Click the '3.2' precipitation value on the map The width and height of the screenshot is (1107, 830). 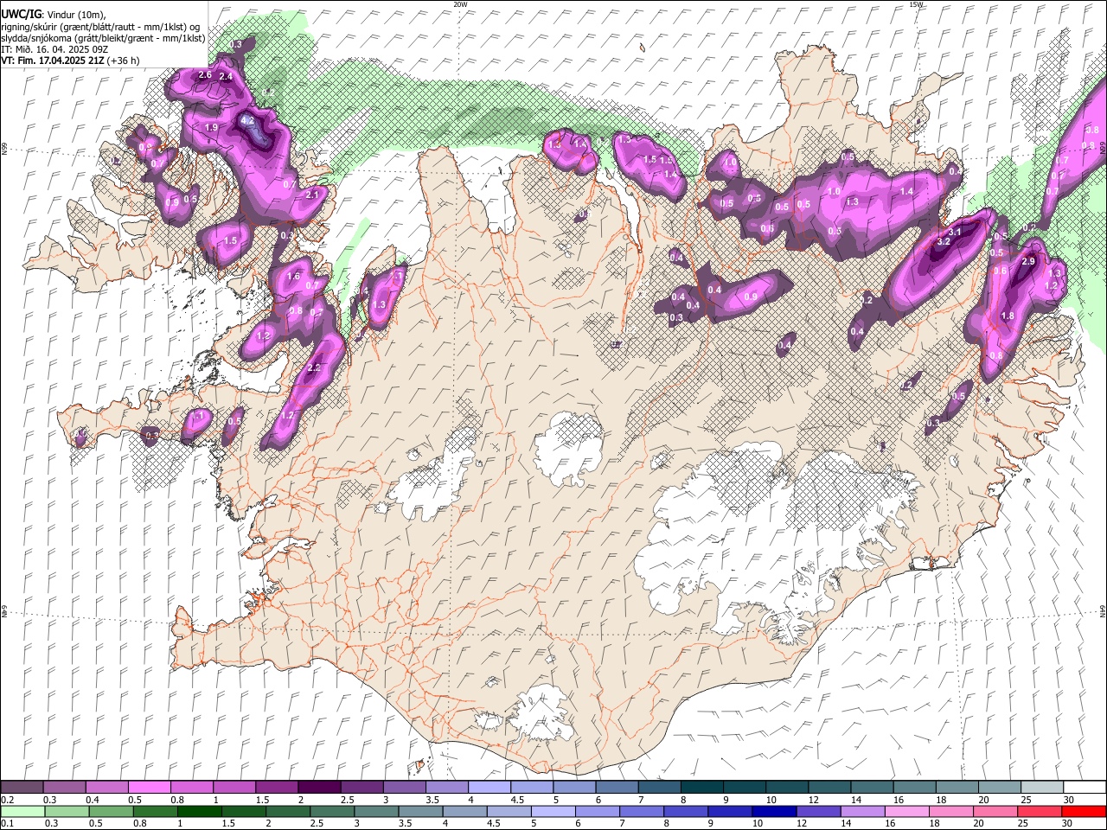pos(944,242)
